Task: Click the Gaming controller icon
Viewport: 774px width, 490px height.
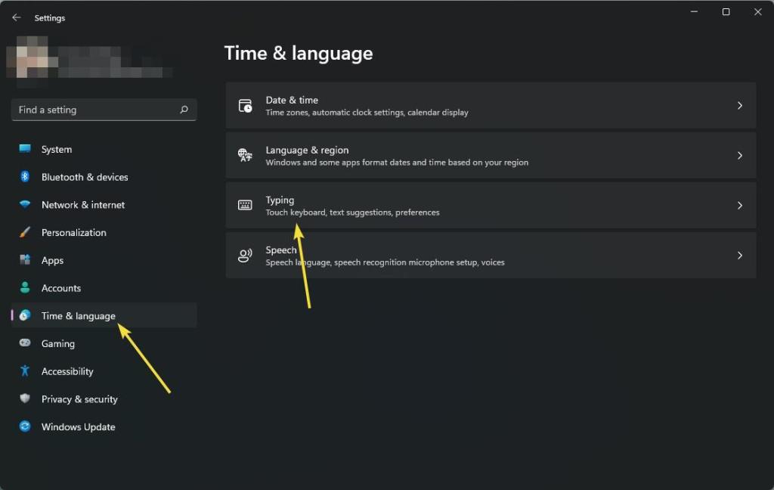Action: (x=25, y=343)
